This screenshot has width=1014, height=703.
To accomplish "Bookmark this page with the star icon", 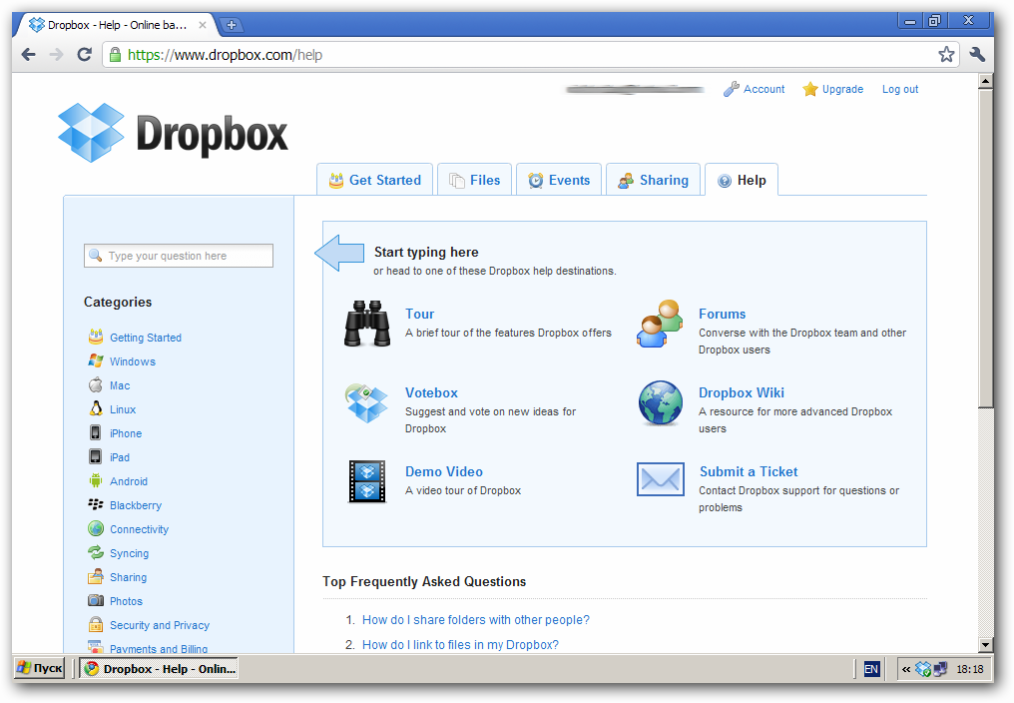I will pyautogui.click(x=946, y=54).
